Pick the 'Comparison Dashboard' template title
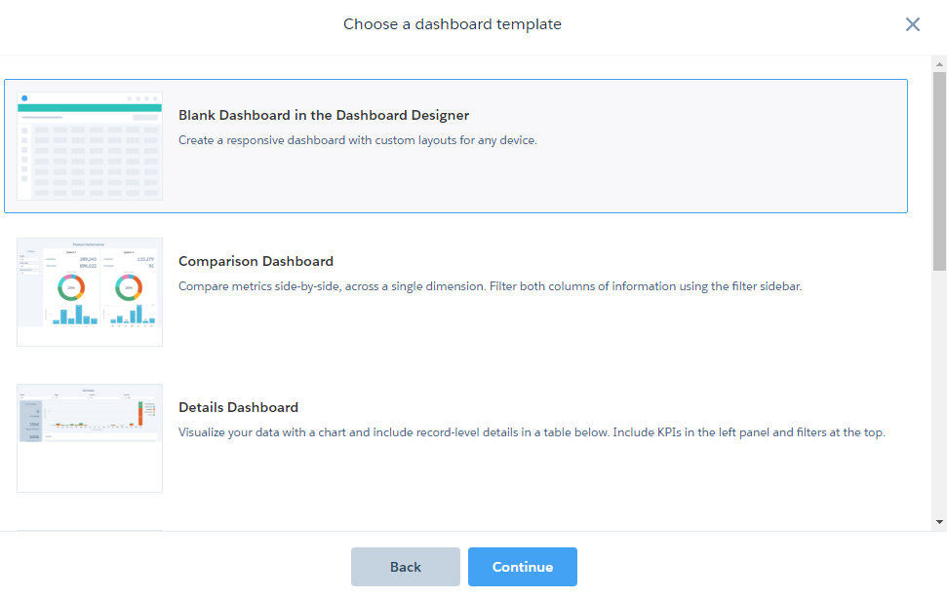Image resolution: width=947 pixels, height=598 pixels. [256, 261]
